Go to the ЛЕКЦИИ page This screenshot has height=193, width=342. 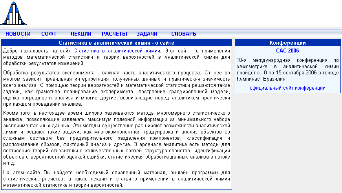click(x=81, y=34)
